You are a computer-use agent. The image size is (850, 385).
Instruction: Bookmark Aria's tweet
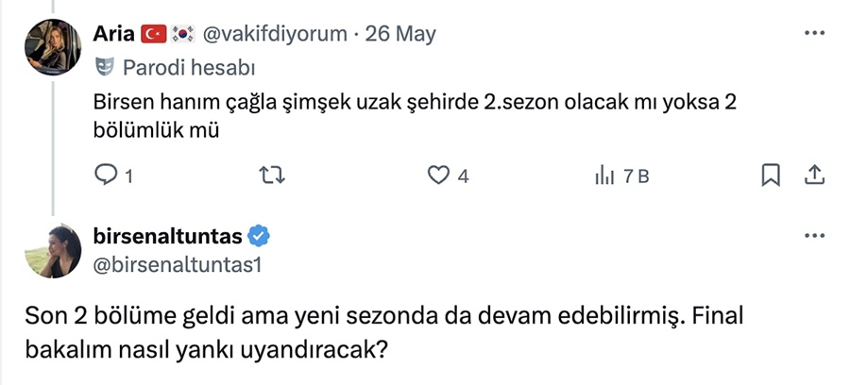pos(770,176)
